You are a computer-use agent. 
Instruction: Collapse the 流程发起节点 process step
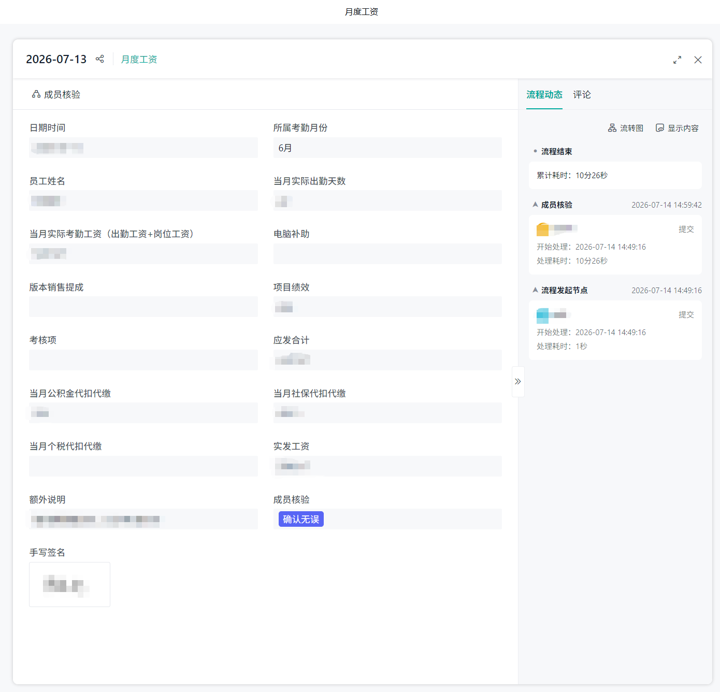point(535,290)
